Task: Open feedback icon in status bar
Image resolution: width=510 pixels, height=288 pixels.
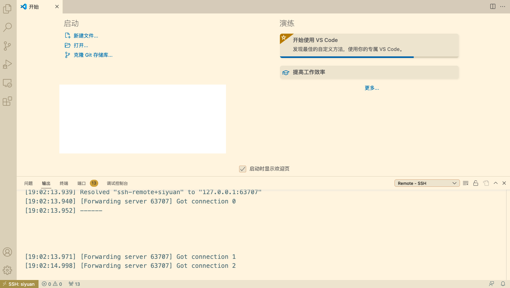Action: [x=491, y=284]
